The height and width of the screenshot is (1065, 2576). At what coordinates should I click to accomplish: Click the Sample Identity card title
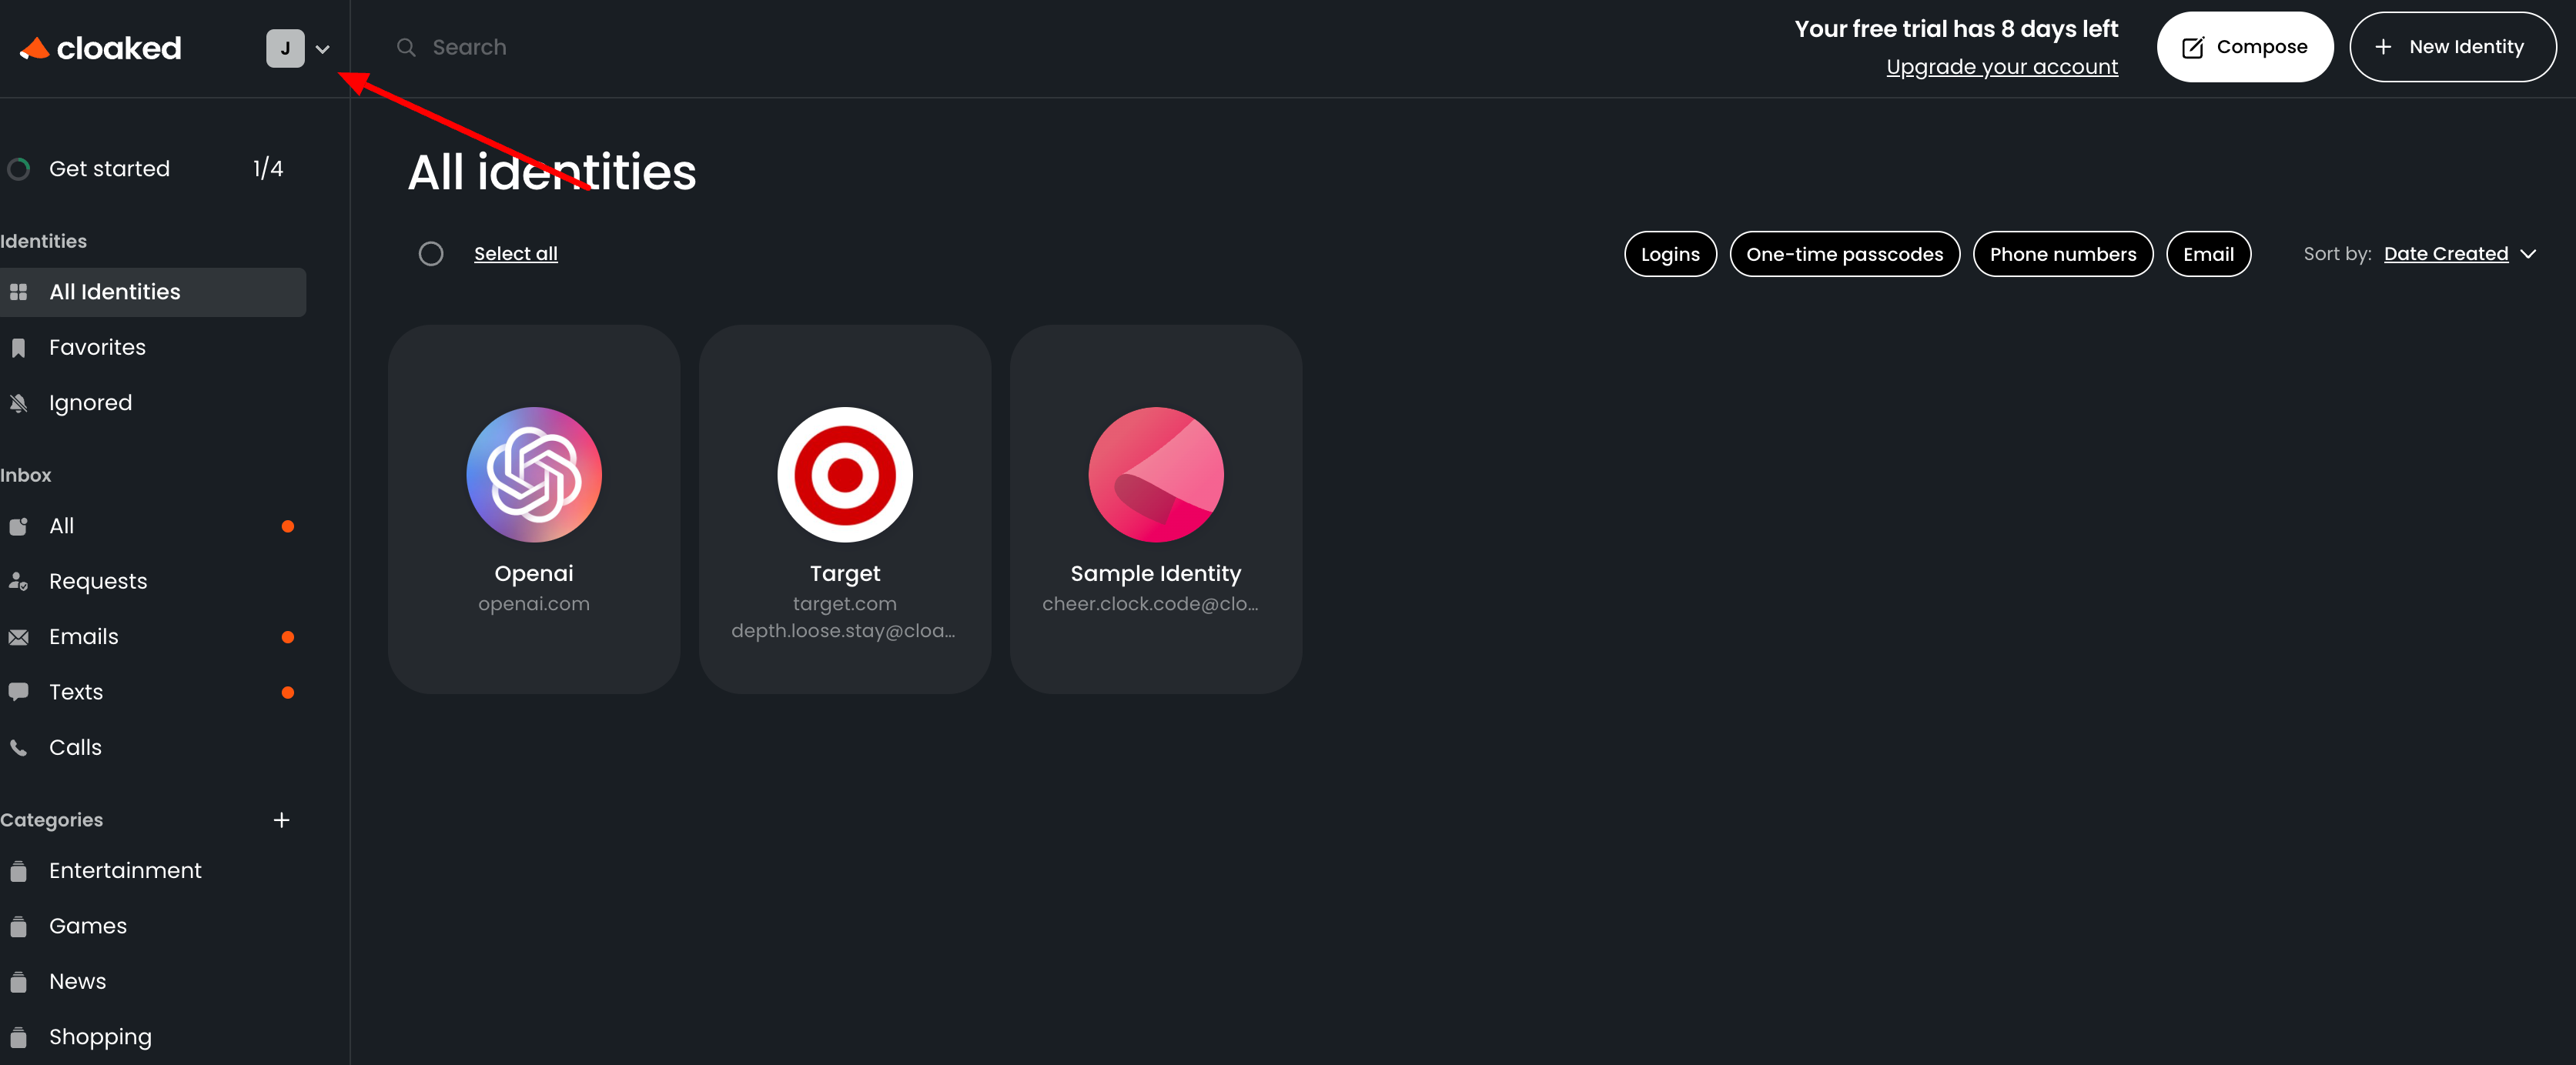tap(1156, 573)
